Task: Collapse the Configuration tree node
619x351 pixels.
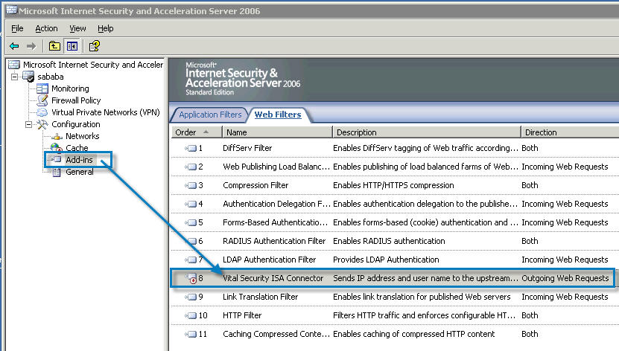Action: pos(28,124)
